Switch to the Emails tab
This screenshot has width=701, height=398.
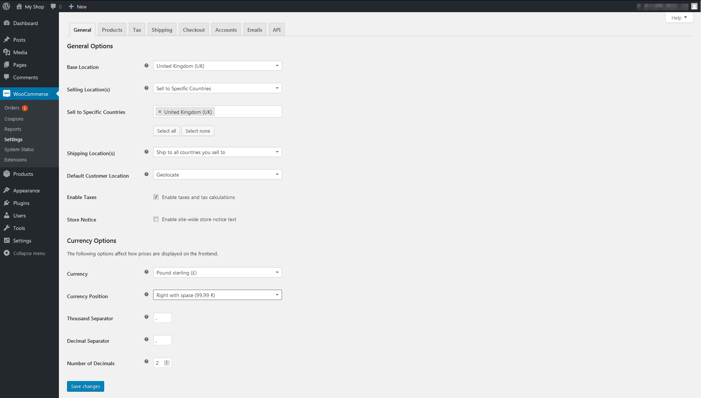coord(255,30)
